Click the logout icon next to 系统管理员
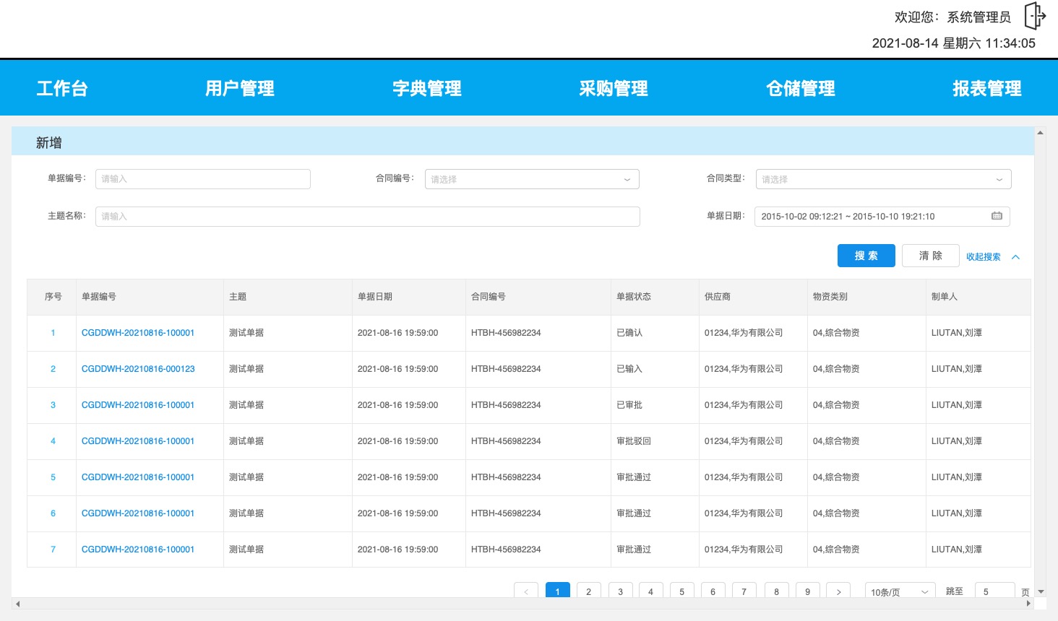Image resolution: width=1058 pixels, height=621 pixels. (x=1035, y=15)
